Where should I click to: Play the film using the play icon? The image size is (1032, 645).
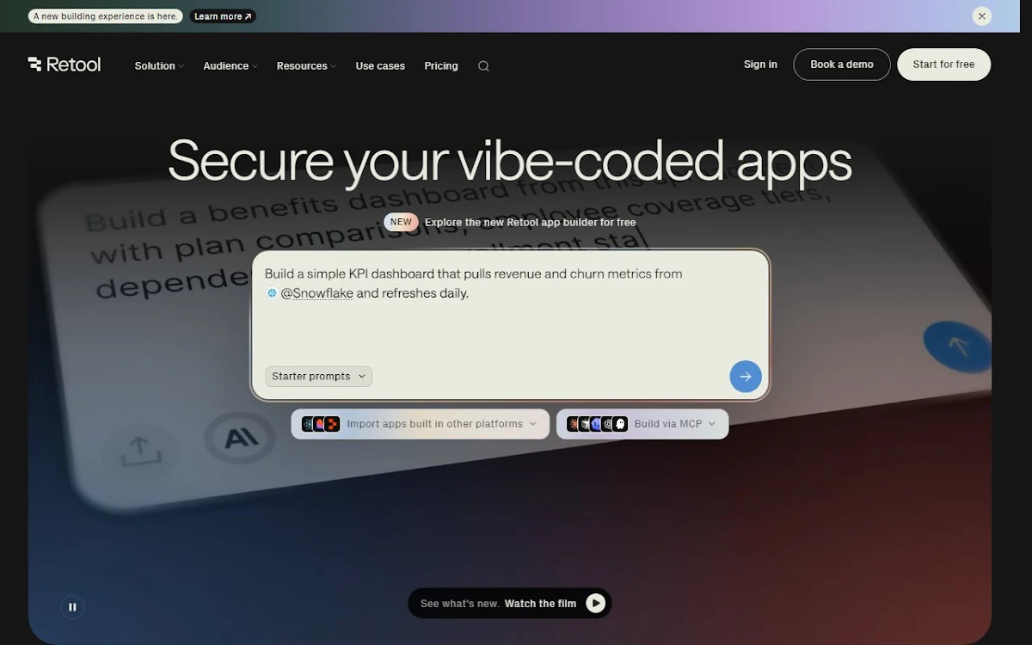(x=595, y=604)
